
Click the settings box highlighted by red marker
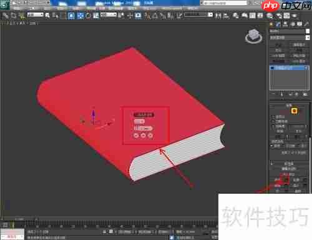coord(286,180)
